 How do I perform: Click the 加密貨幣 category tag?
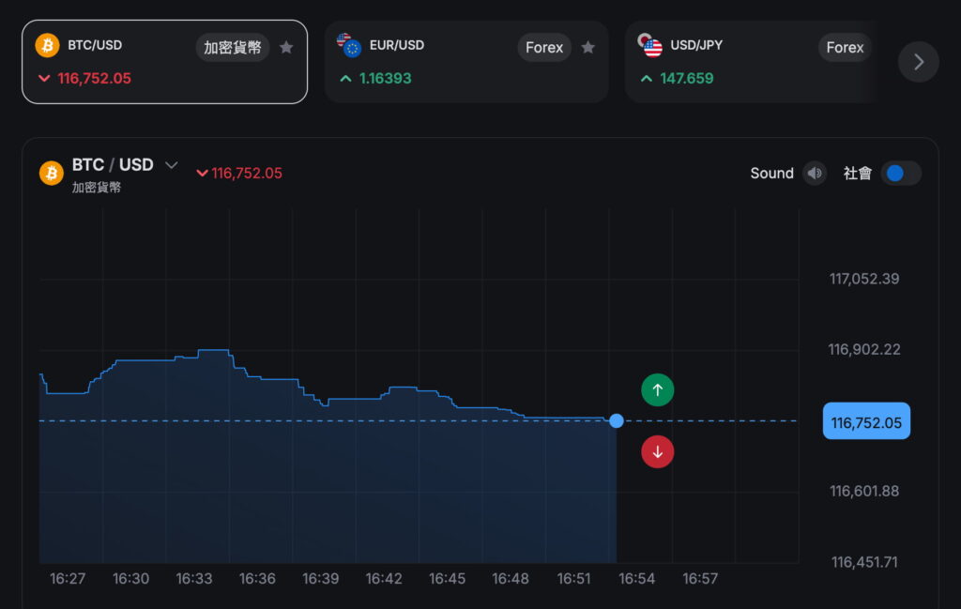[x=233, y=48]
